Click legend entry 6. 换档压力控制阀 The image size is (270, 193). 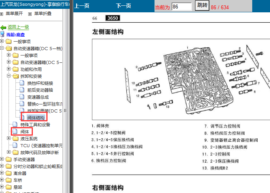109,161
